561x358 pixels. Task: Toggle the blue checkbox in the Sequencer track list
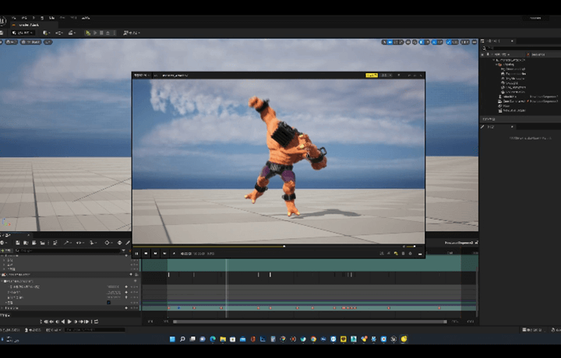pyautogui.click(x=108, y=302)
